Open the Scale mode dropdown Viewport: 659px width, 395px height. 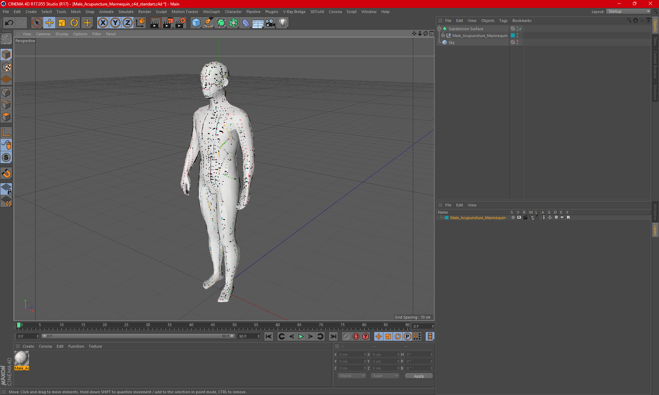(x=385, y=376)
